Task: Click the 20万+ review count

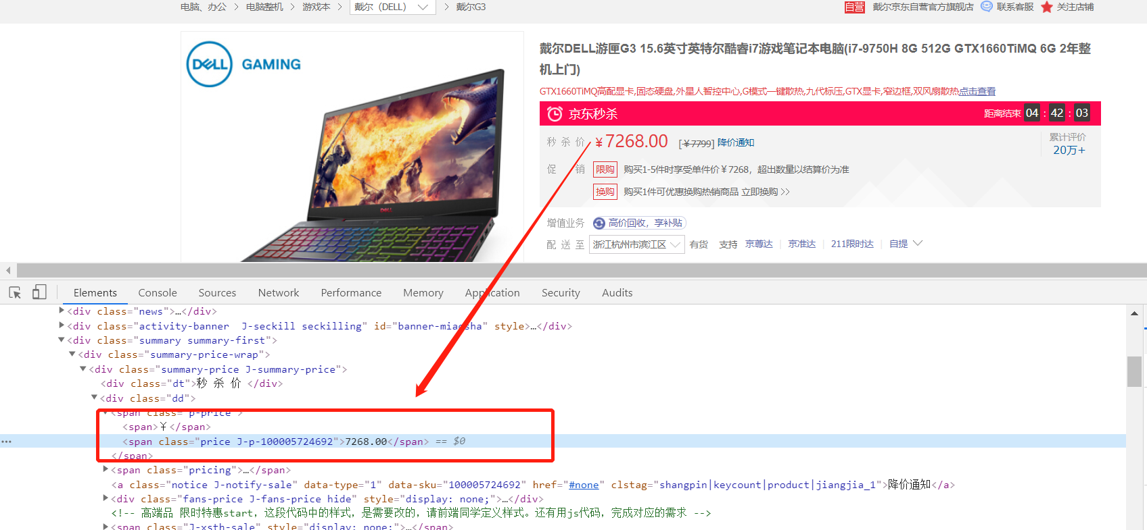Action: pyautogui.click(x=1069, y=150)
